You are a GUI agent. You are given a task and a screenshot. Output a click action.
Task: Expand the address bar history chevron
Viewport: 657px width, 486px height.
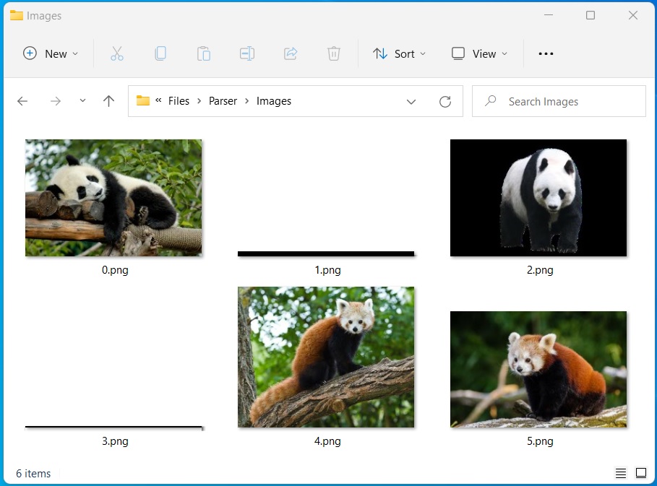point(411,101)
